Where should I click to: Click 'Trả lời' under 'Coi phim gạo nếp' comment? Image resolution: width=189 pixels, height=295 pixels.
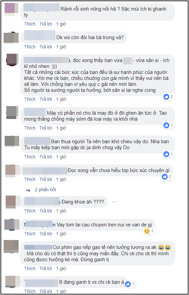pos(46,268)
